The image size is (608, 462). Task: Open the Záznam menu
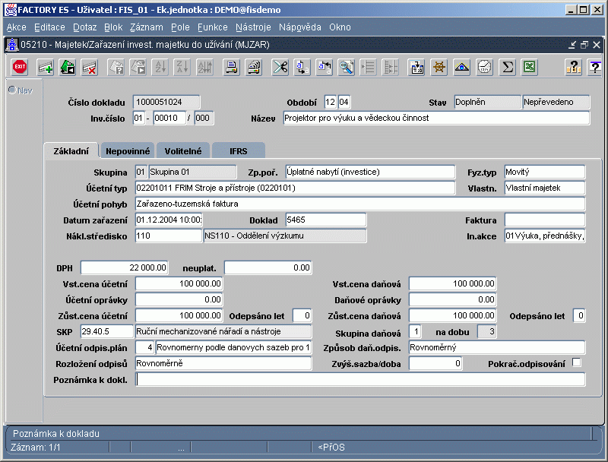point(146,27)
